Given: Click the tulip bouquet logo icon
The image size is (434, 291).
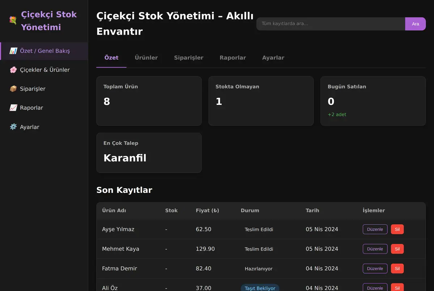Looking at the screenshot, I should [x=13, y=21].
